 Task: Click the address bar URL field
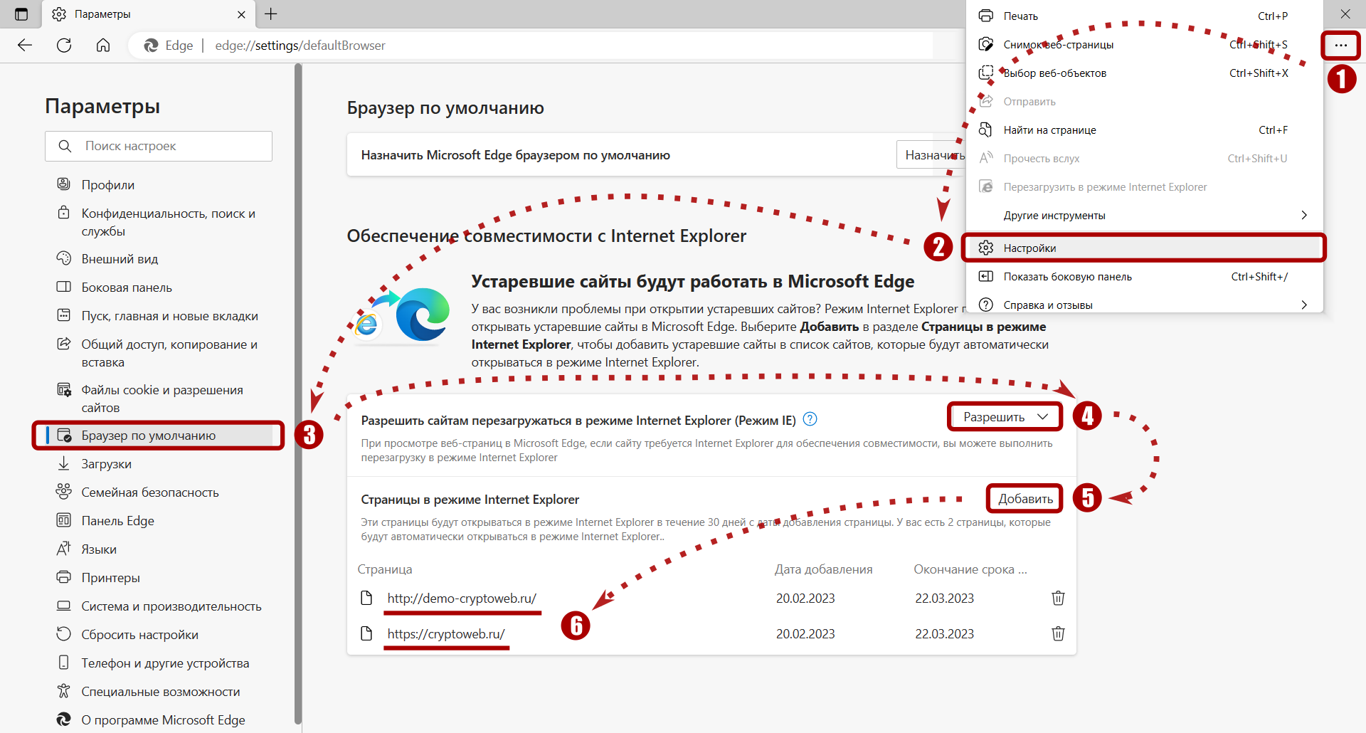coord(530,46)
